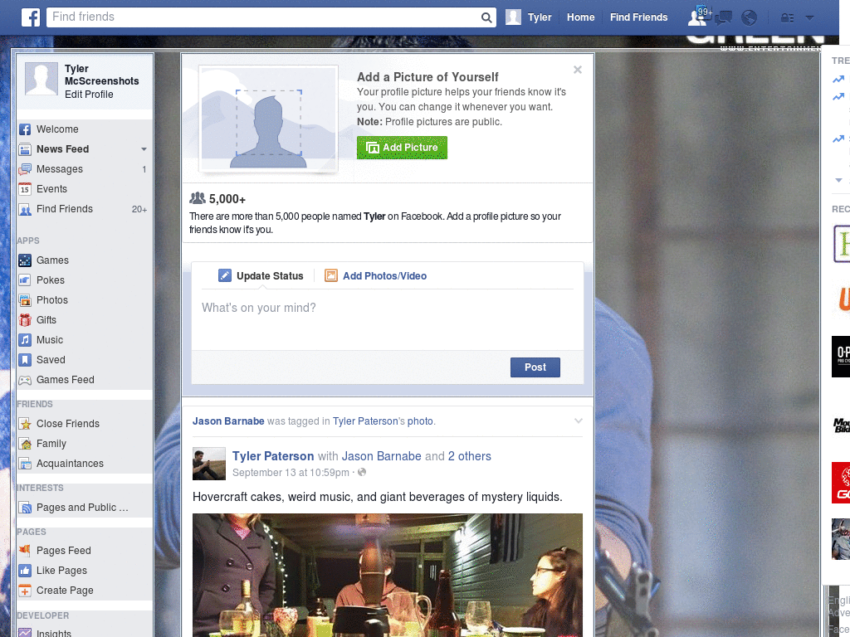The height and width of the screenshot is (637, 850).
Task: Click the Events calendar icon
Action: 25,189
